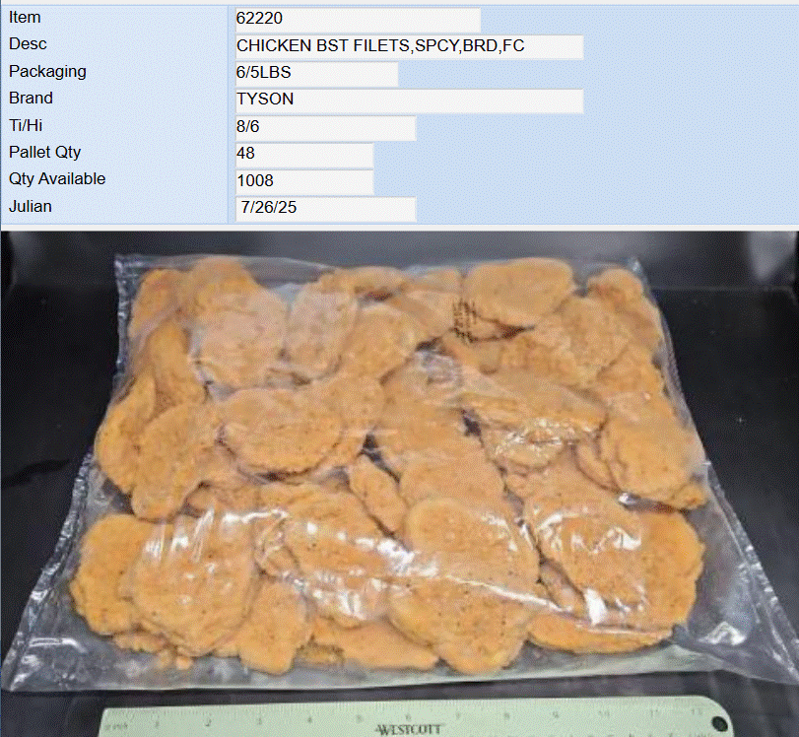
Task: Click the Westcott ruler in the photo
Action: tap(417, 718)
